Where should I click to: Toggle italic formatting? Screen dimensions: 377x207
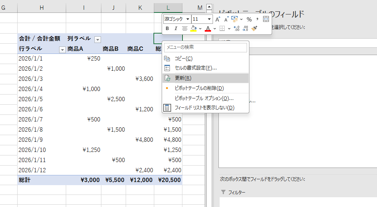pos(176,29)
